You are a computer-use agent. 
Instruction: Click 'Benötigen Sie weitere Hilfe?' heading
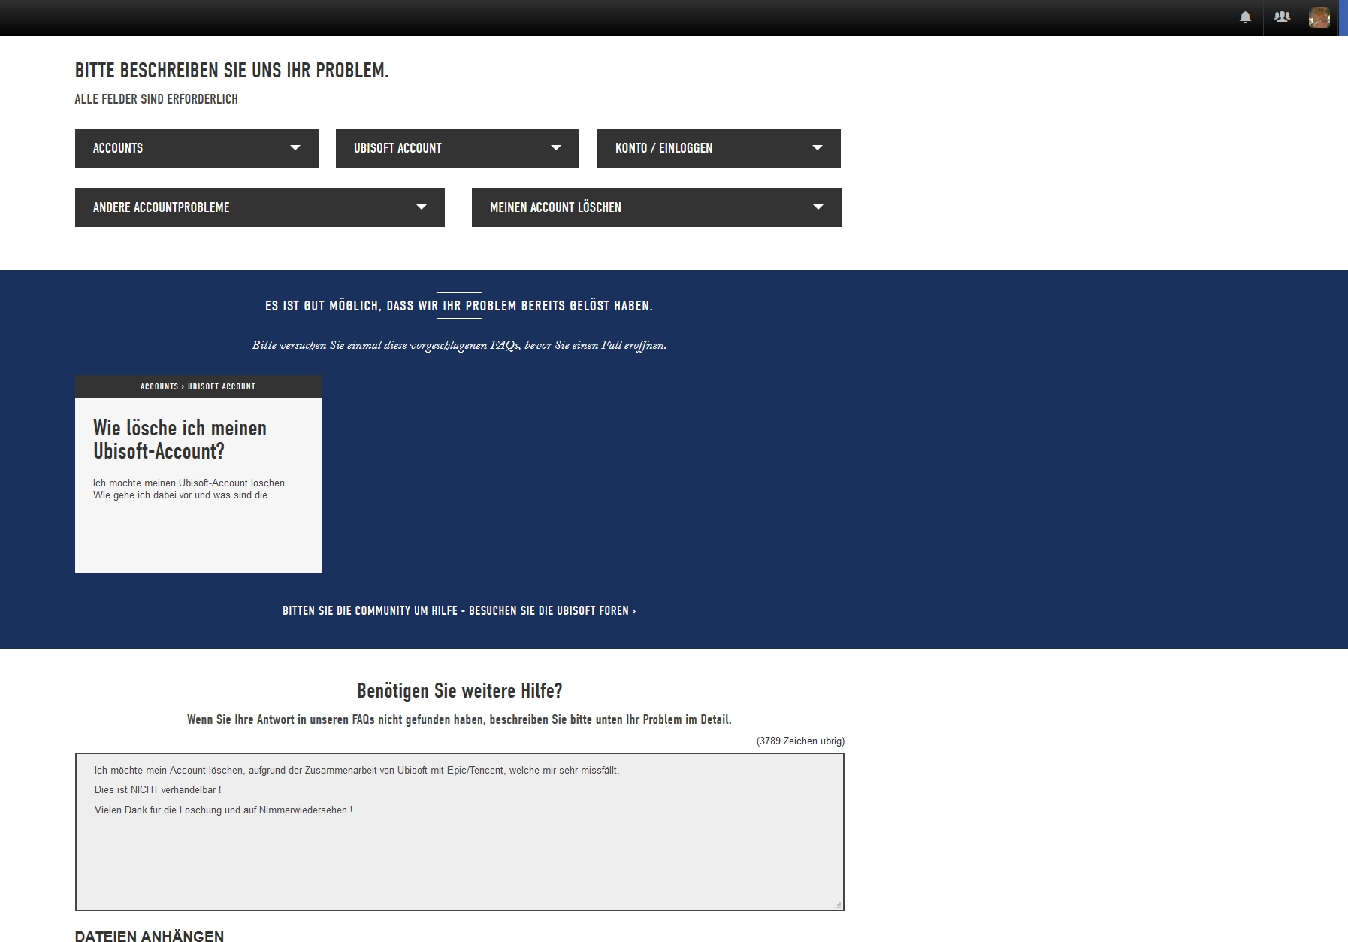(460, 691)
